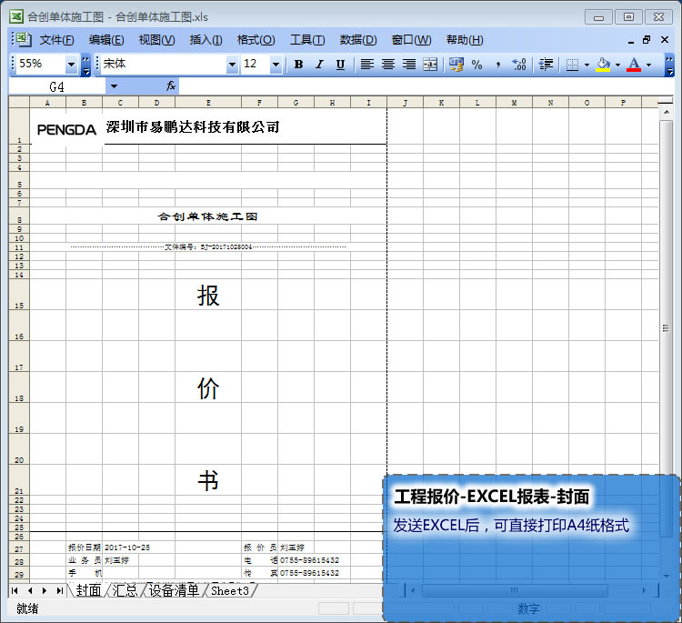Click the insert function fx icon
The image size is (682, 623).
pyautogui.click(x=171, y=86)
